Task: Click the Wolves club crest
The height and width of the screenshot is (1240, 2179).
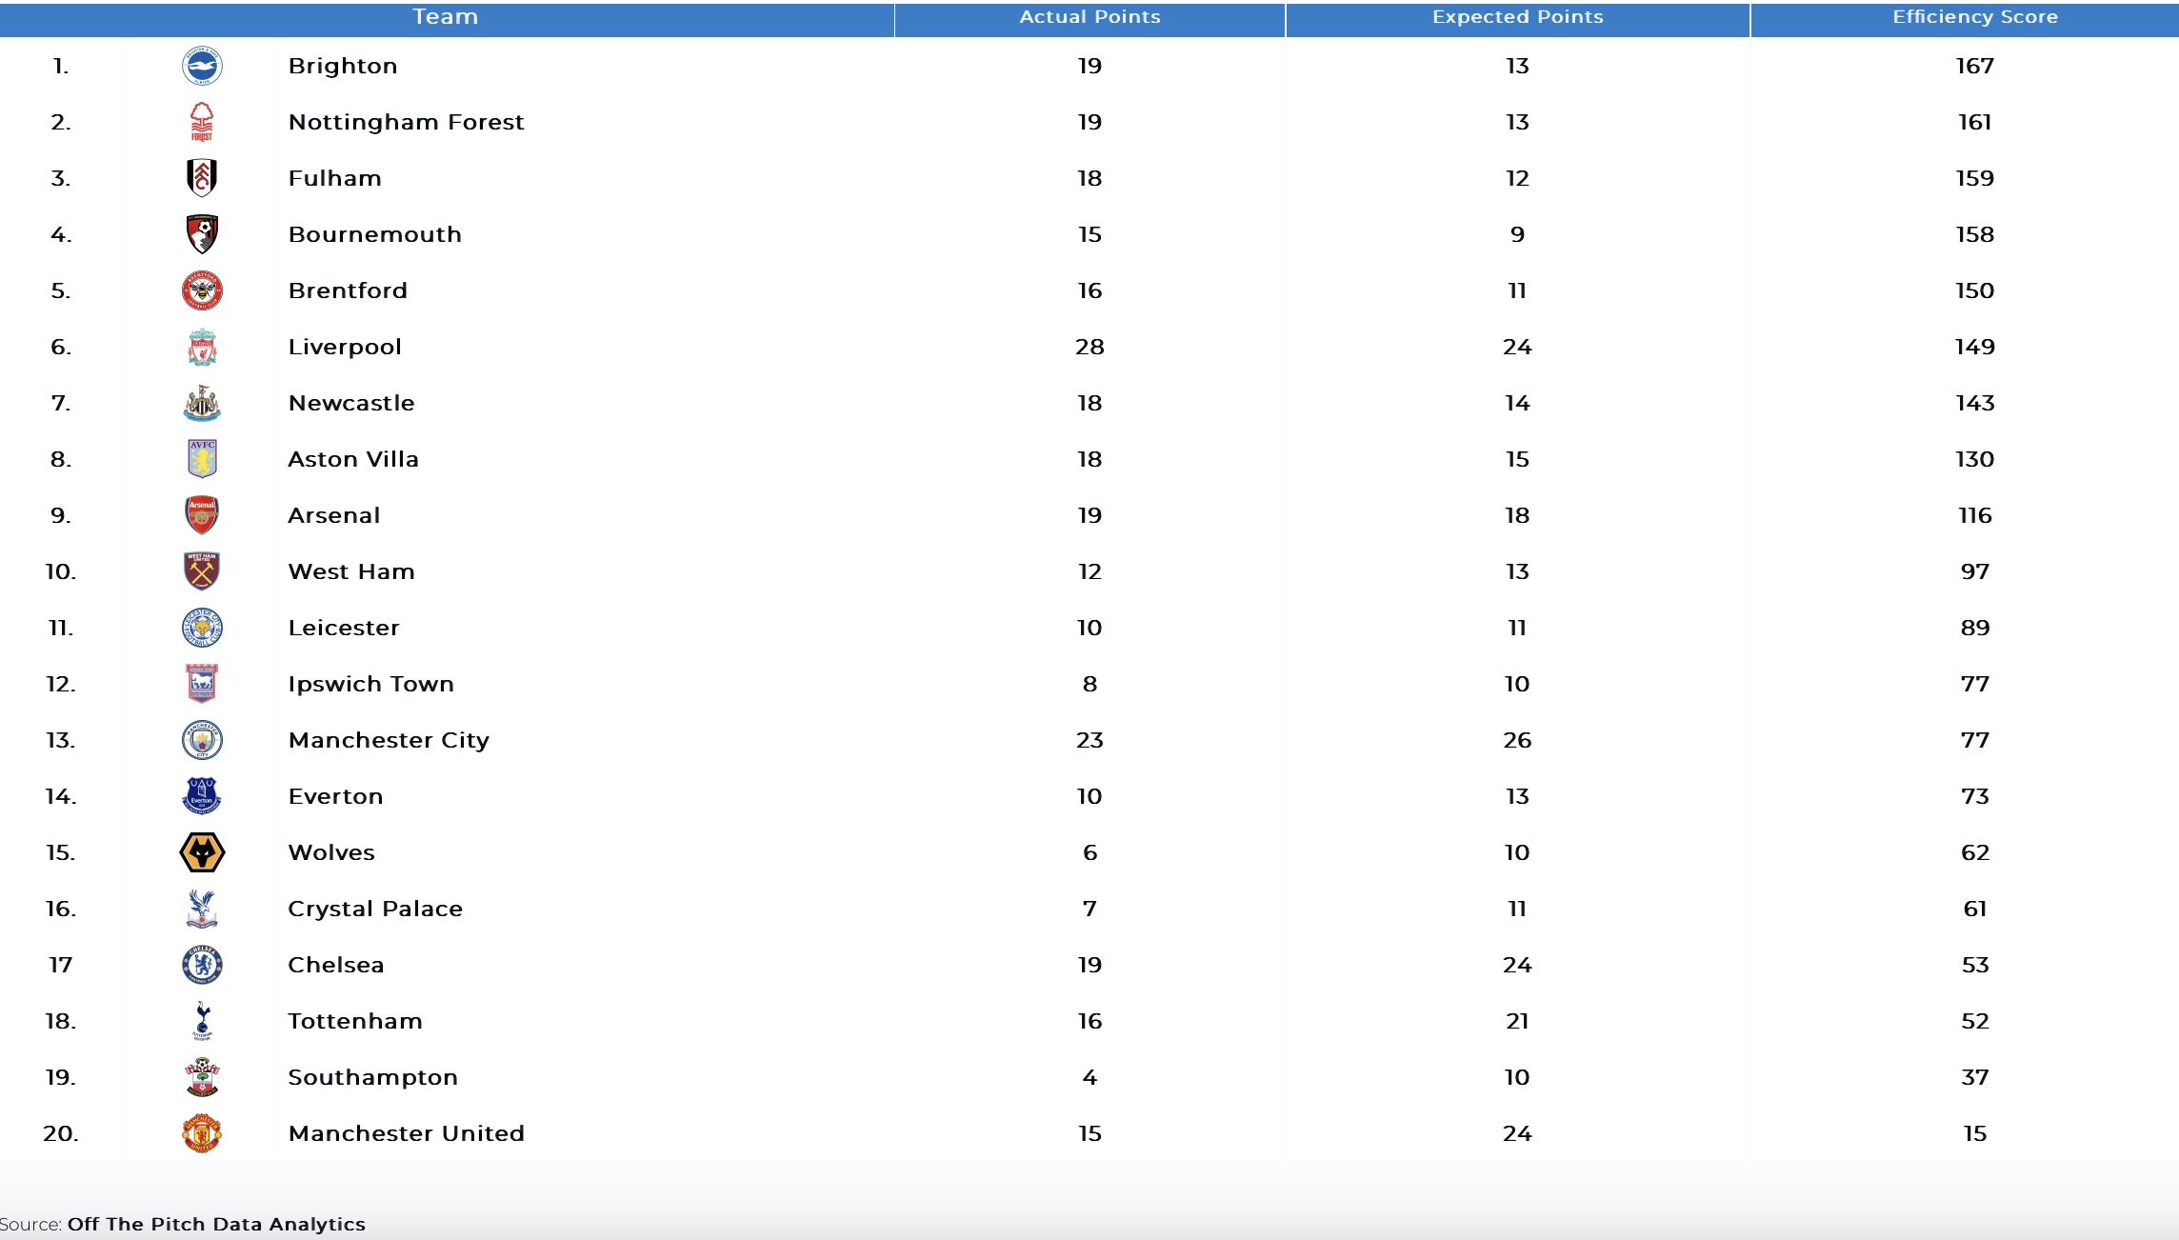Action: tap(202, 852)
